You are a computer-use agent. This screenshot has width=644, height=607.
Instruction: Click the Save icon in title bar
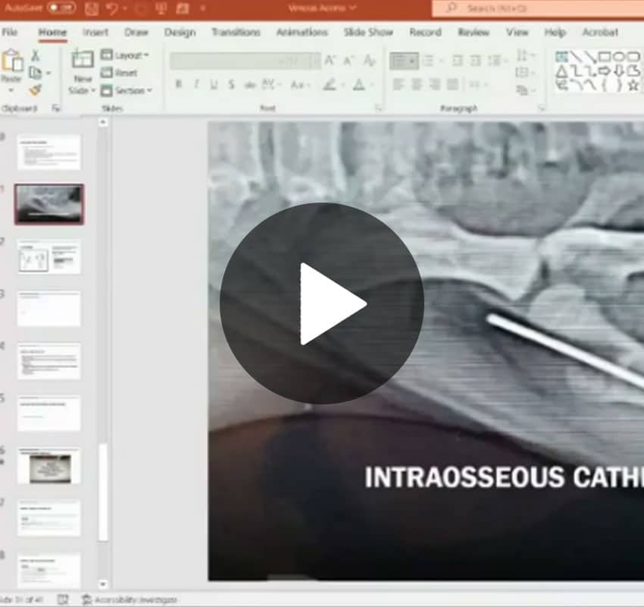click(91, 8)
